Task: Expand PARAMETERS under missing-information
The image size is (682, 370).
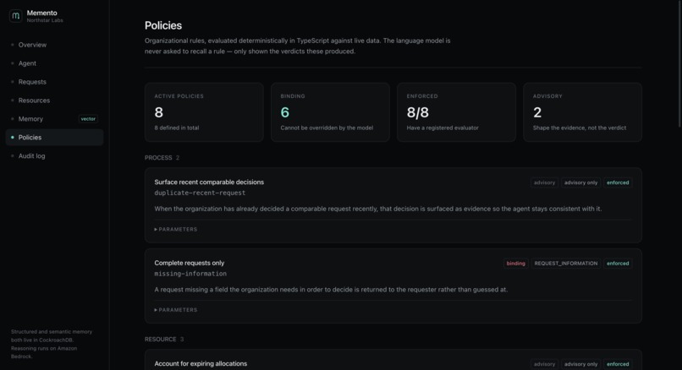Action: click(176, 310)
